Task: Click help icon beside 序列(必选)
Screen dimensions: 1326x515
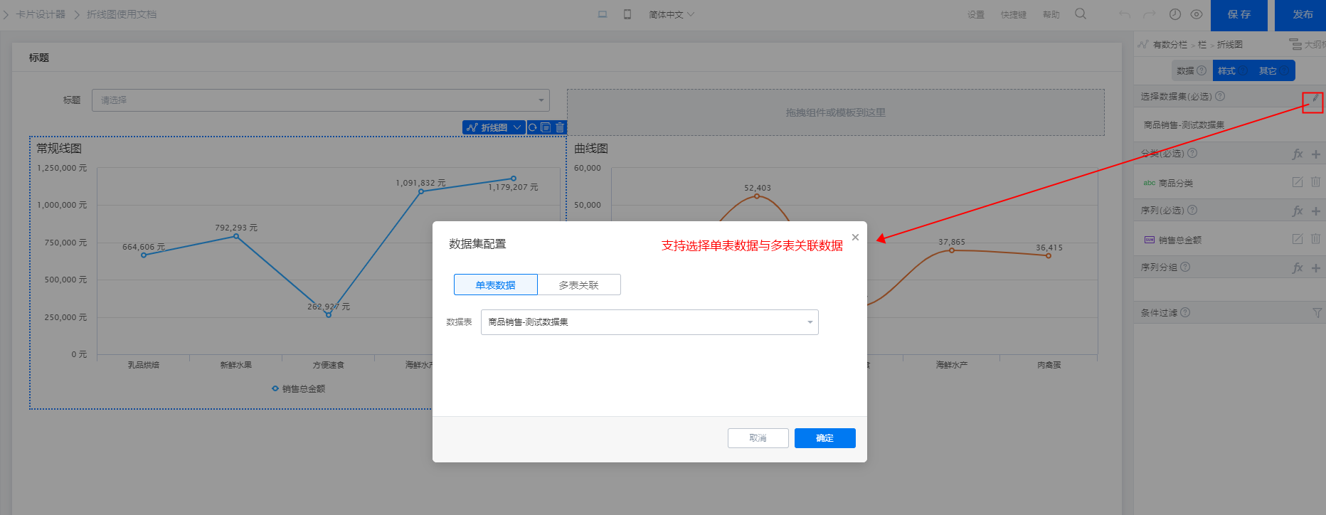Action: tap(1192, 210)
